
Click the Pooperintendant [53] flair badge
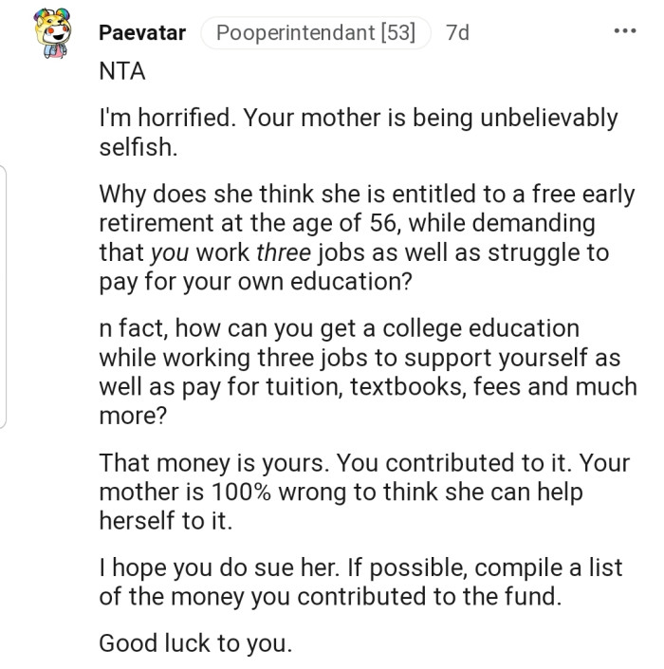(316, 33)
